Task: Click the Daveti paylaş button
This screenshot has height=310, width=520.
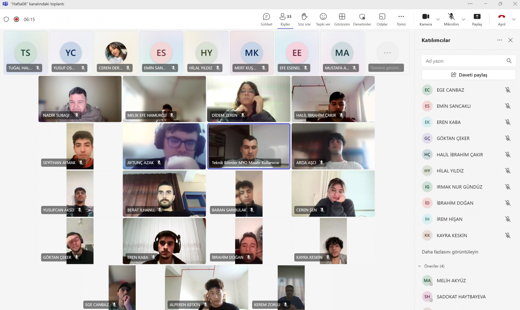Action: coord(468,75)
